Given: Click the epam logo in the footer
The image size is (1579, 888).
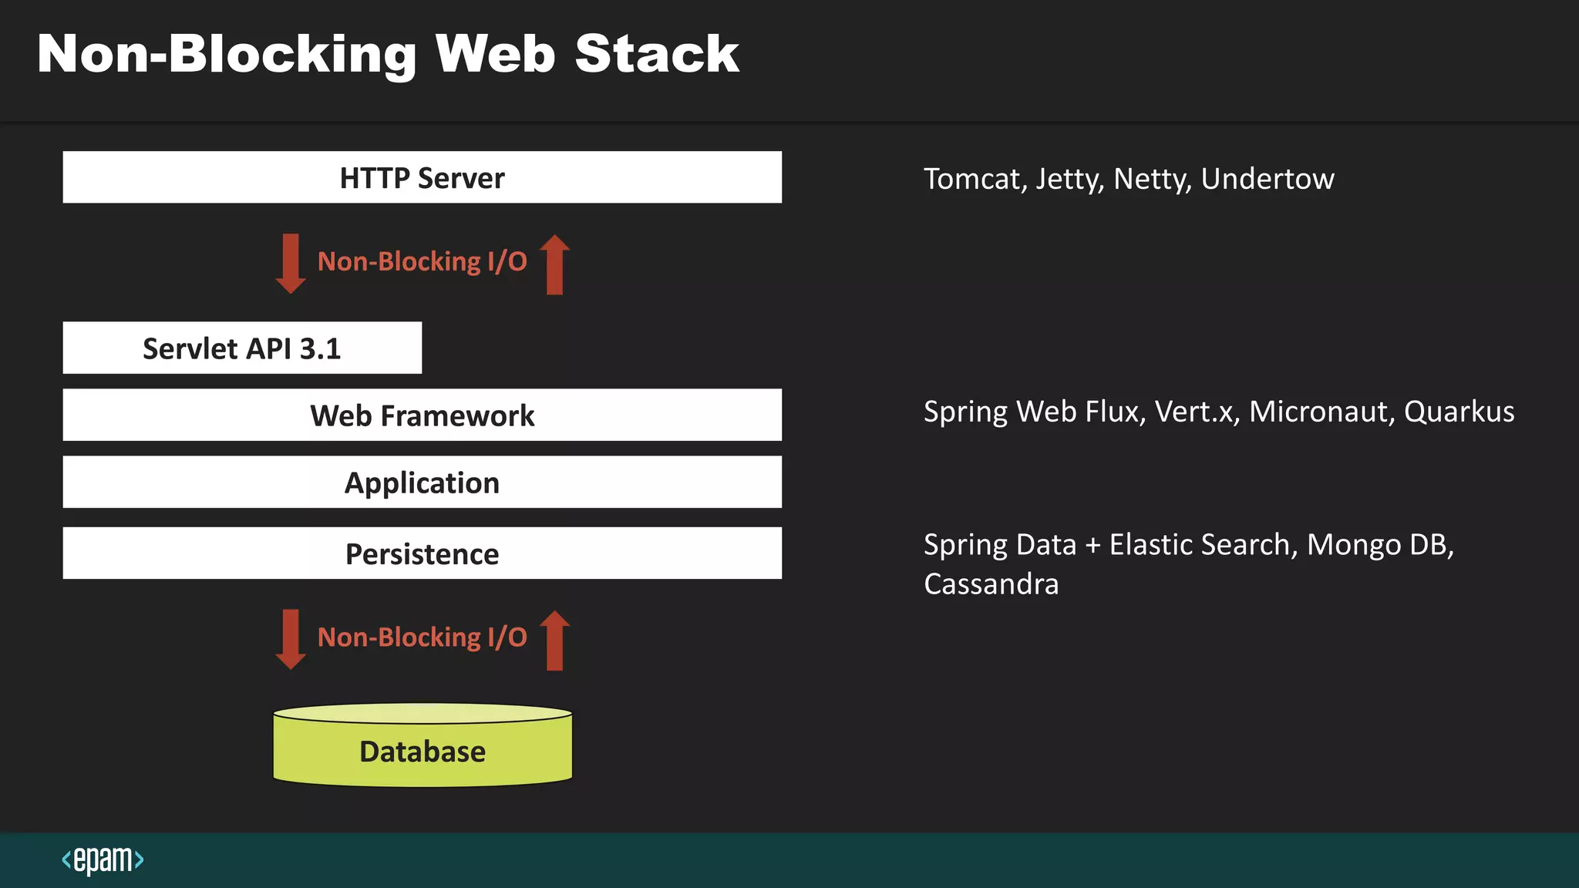Looking at the screenshot, I should tap(103, 859).
